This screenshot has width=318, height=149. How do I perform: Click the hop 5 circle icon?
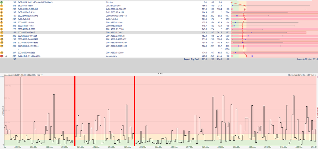(x=2, y=16)
